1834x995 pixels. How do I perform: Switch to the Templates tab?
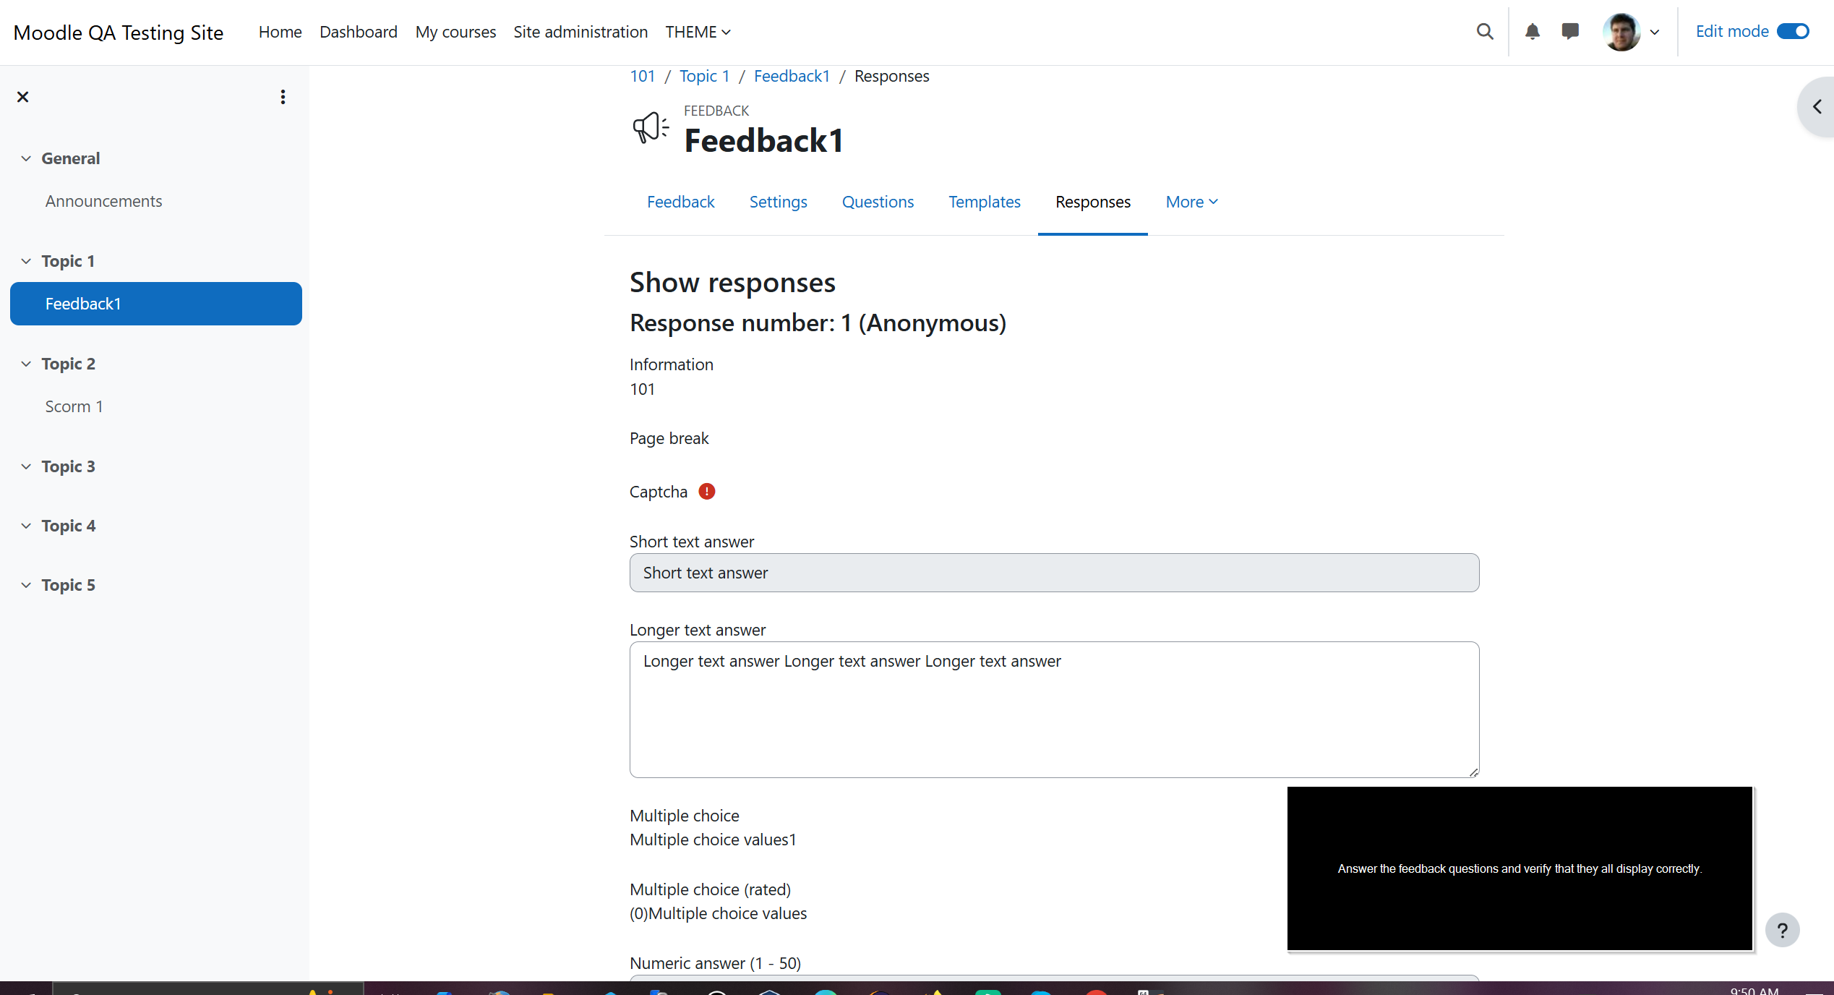point(985,202)
